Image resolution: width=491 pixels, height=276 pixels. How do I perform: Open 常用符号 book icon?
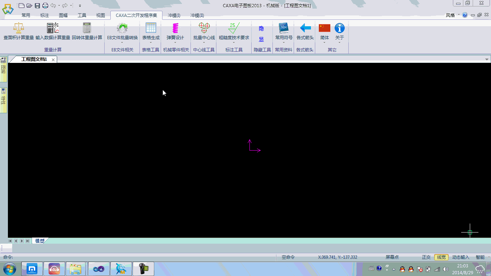(x=284, y=28)
